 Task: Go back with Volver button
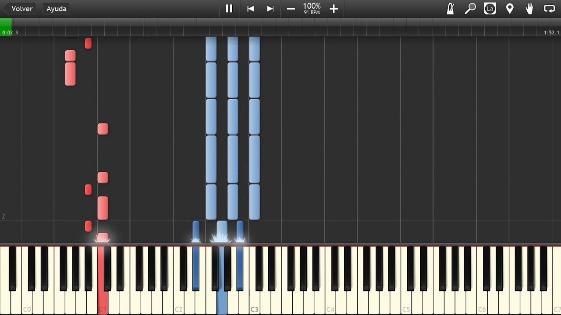click(x=20, y=9)
